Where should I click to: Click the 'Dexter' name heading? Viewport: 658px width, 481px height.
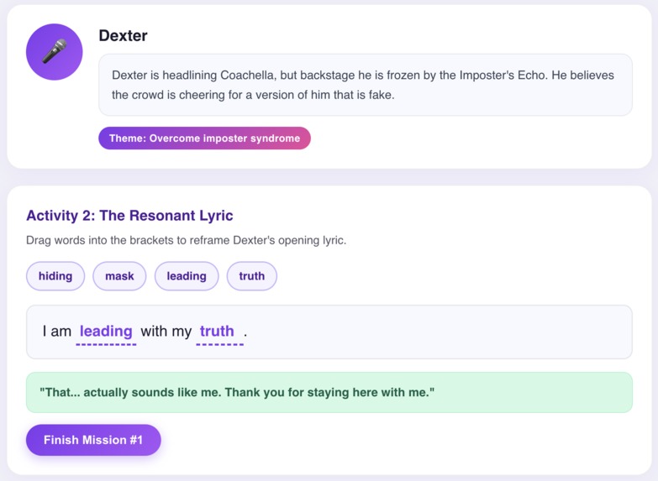[x=123, y=35]
